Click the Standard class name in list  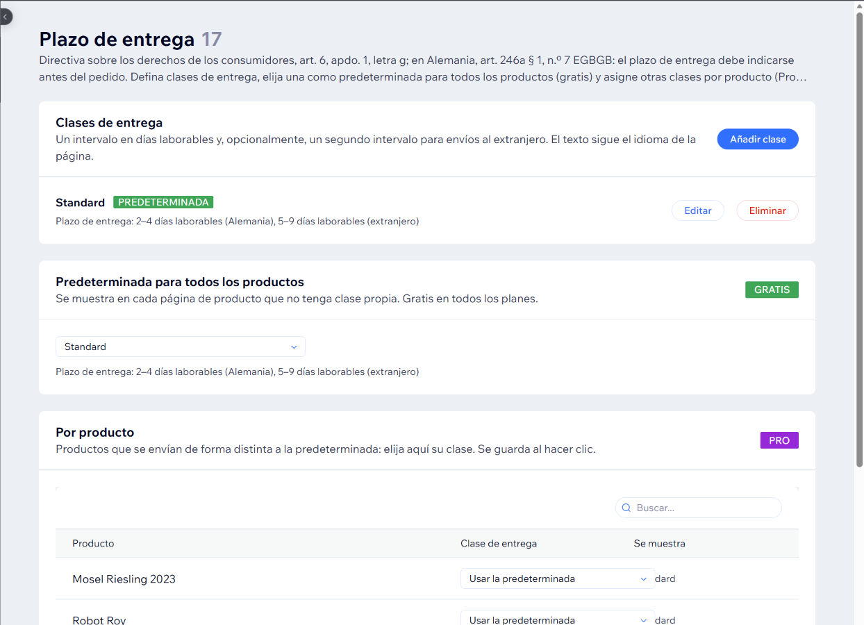click(80, 203)
